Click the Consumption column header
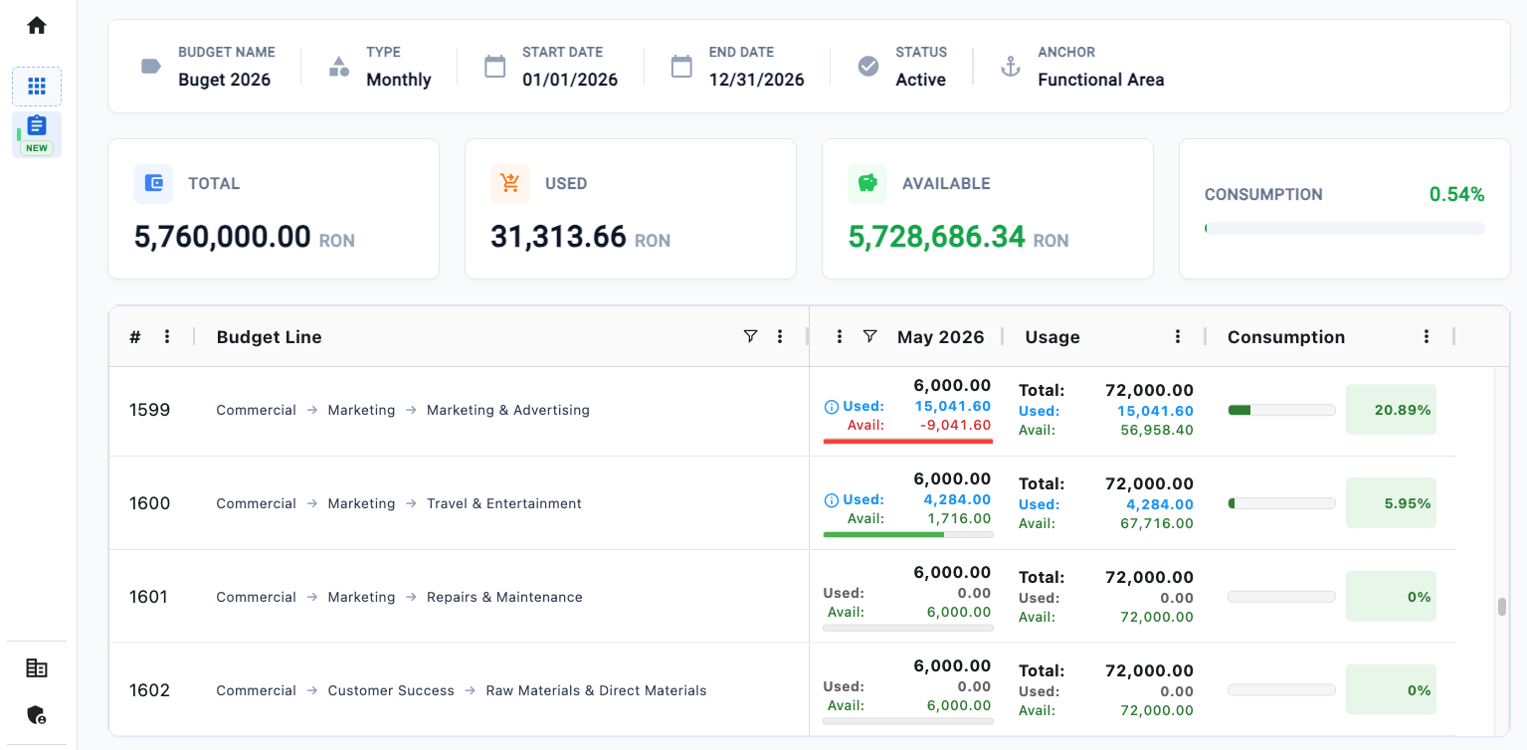1527x750 pixels. point(1286,337)
